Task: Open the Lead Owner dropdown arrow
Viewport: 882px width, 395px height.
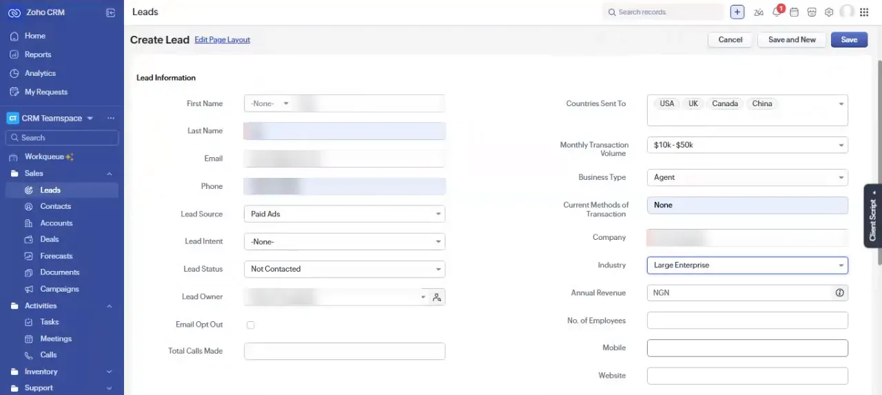Action: point(423,297)
